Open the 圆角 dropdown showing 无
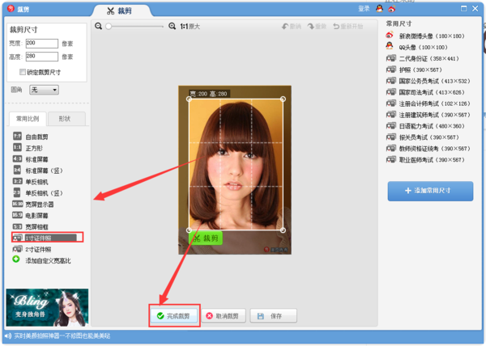The width and height of the screenshot is (486, 346). point(44,90)
